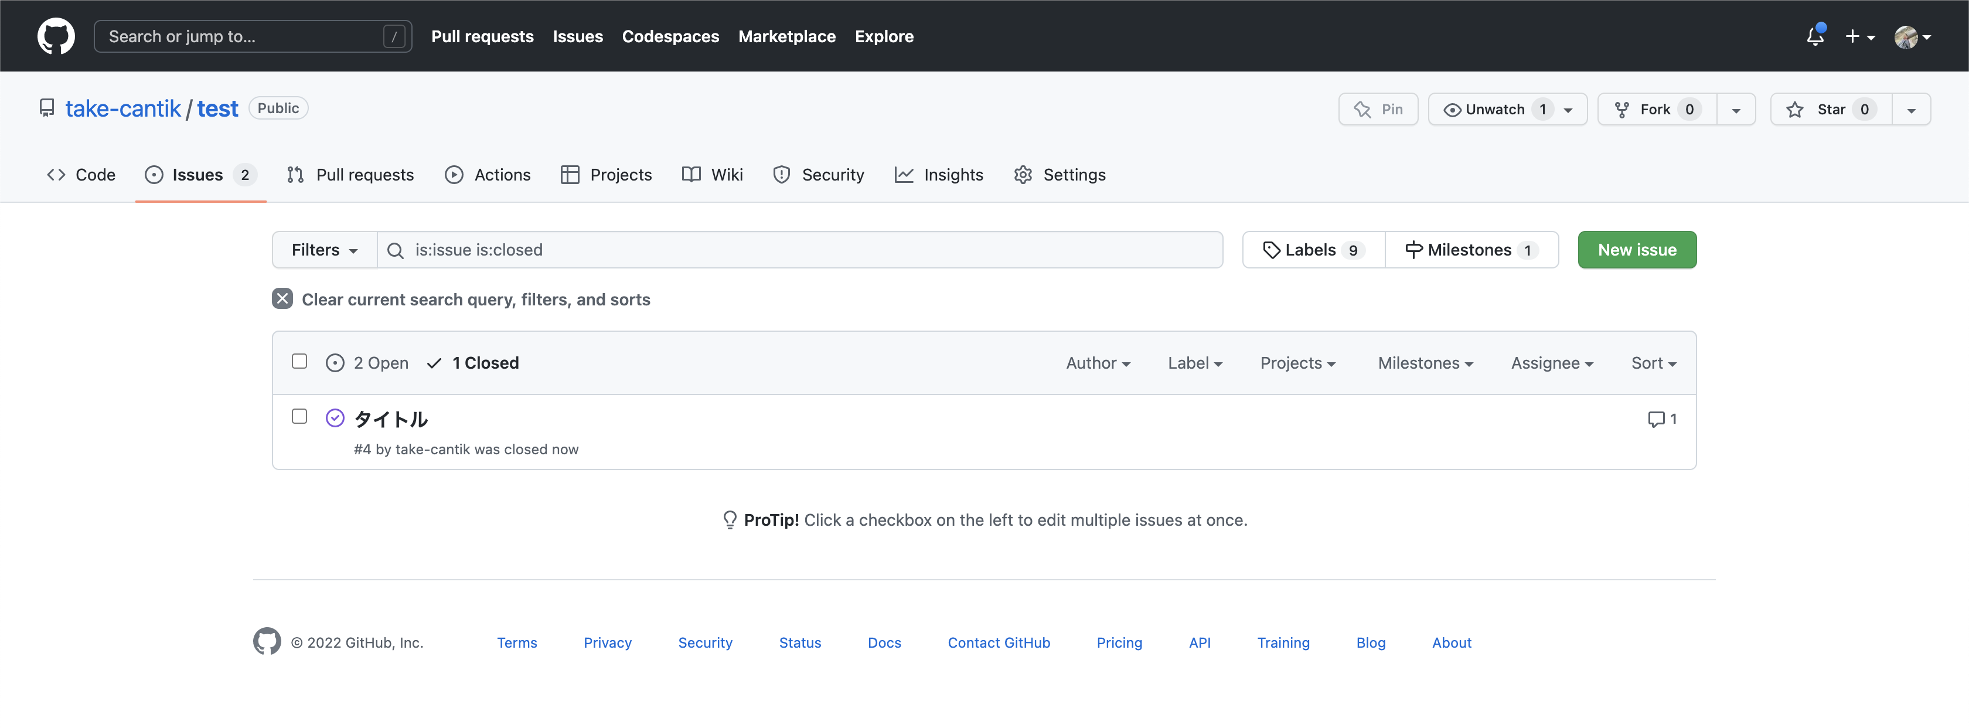
Task: Open the タイトル issue link
Action: pos(391,419)
